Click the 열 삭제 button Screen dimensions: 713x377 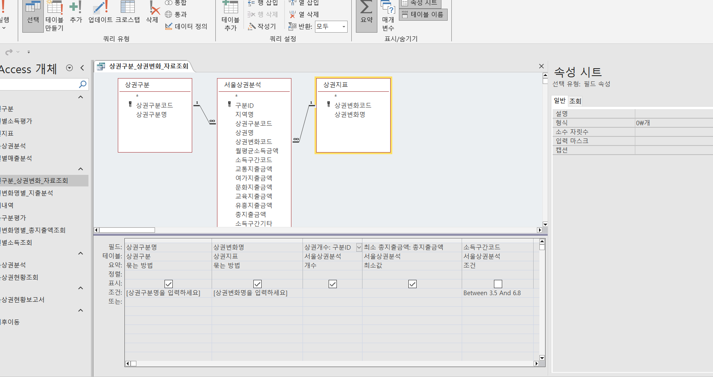pos(304,14)
